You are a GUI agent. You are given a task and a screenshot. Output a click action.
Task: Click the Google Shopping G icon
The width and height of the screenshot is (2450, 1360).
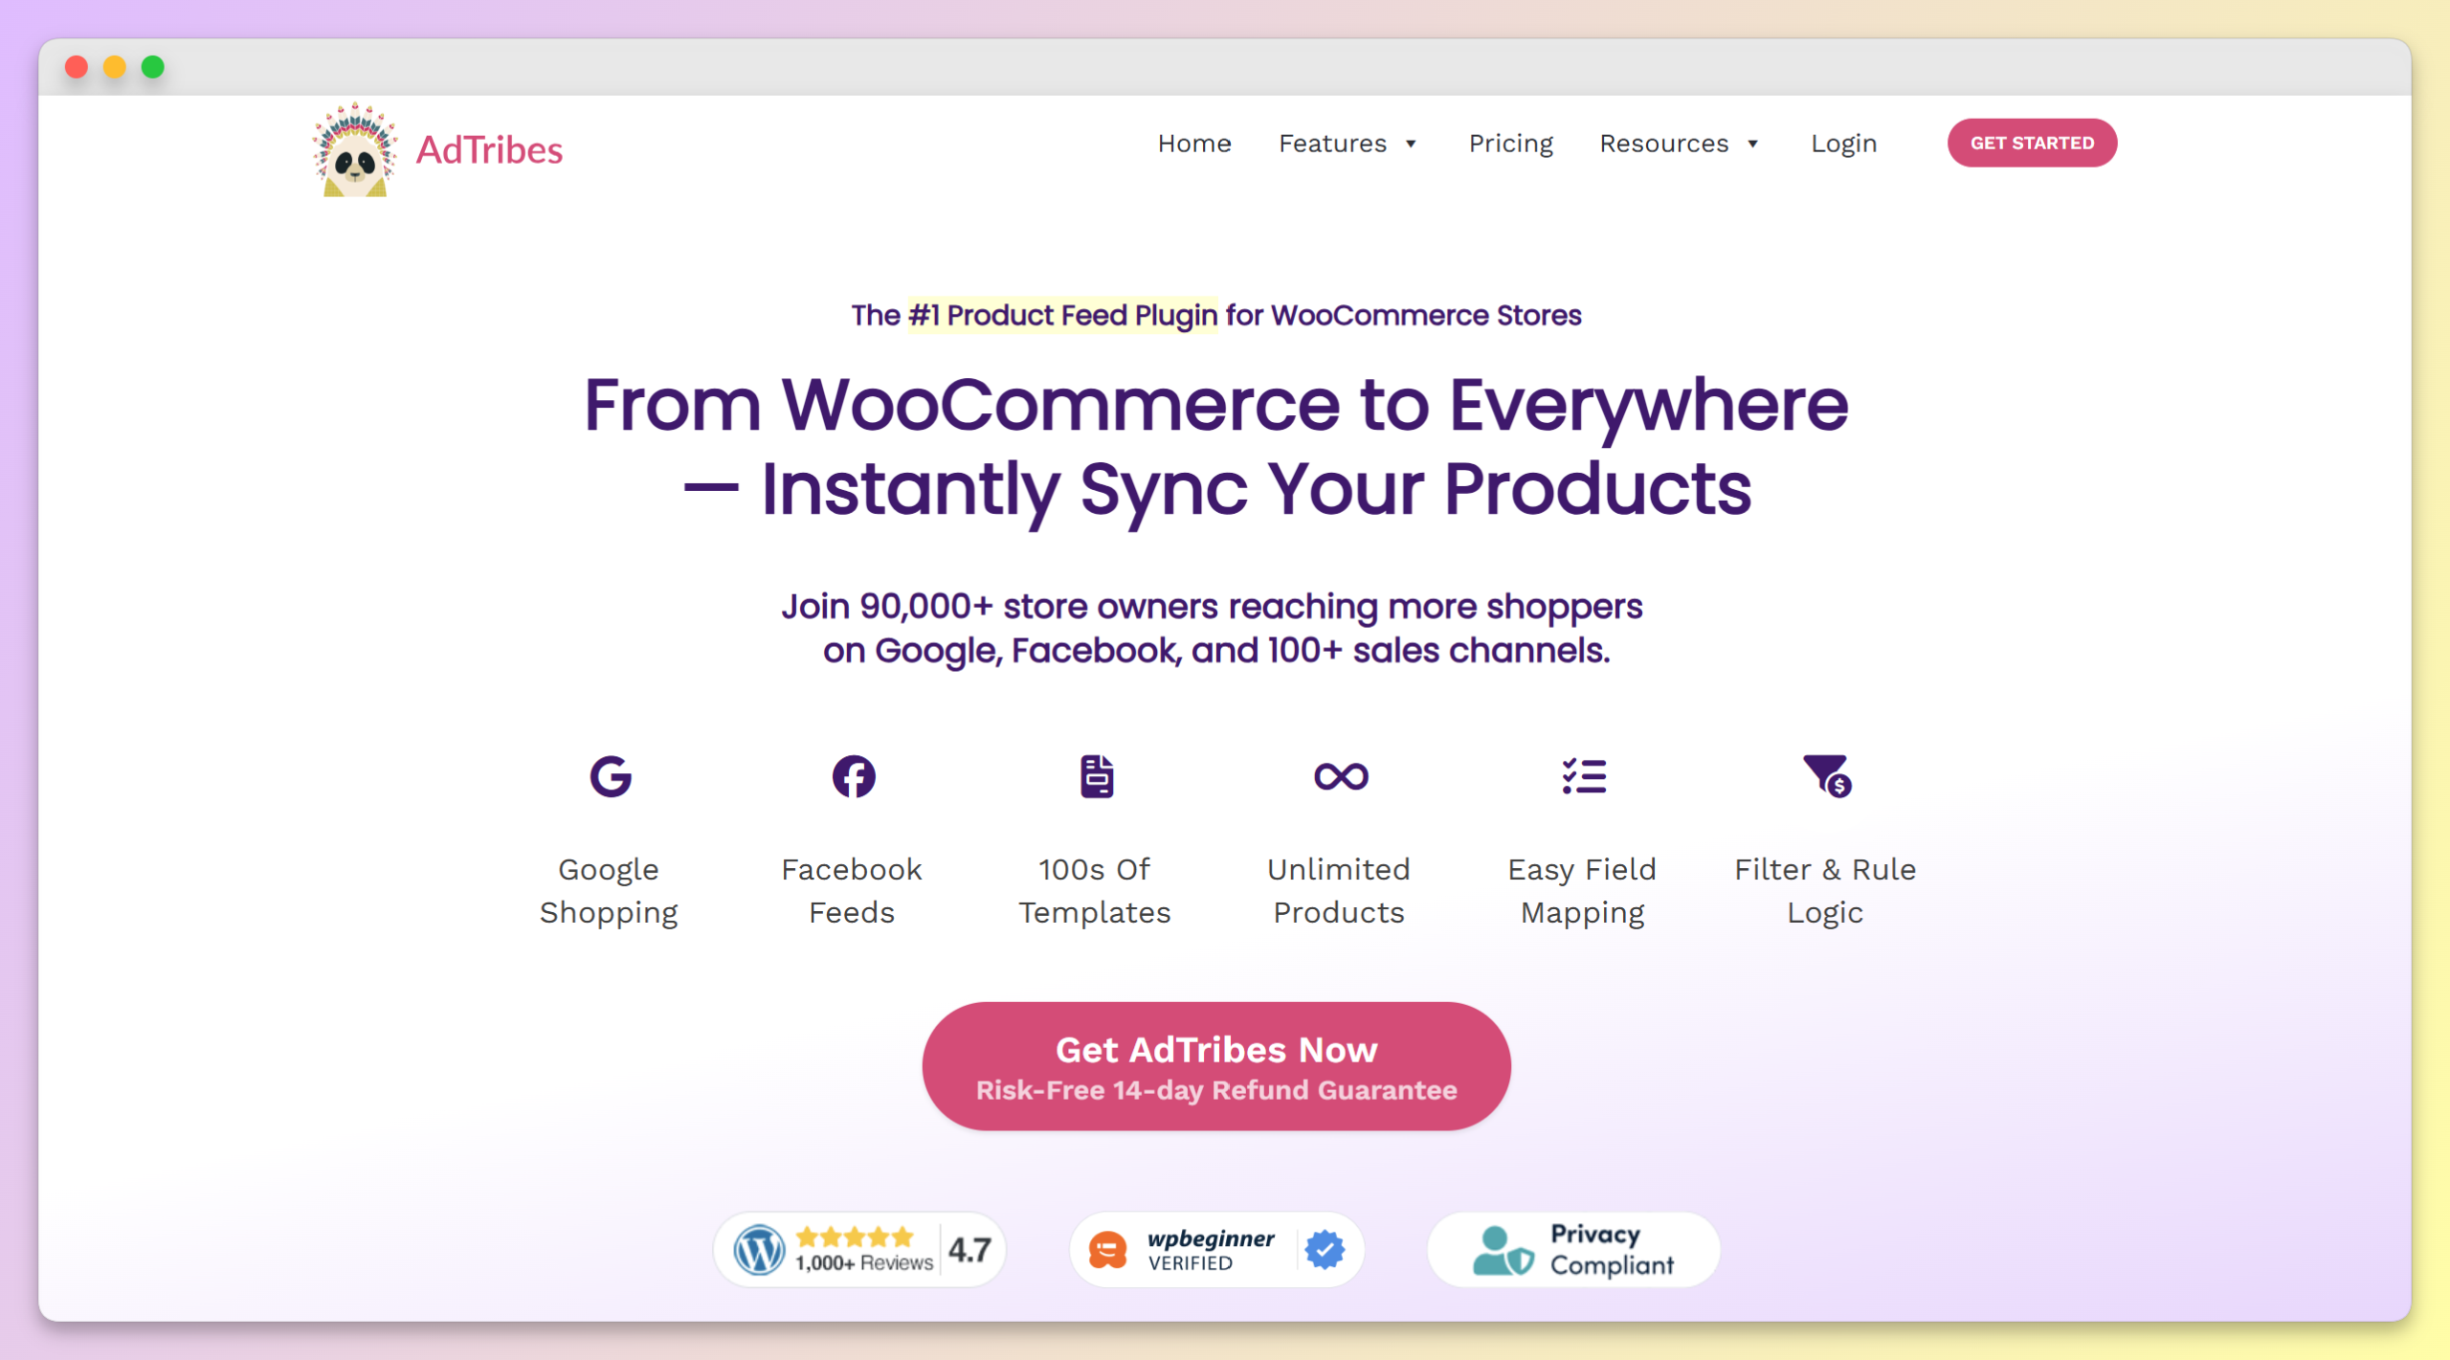coord(610,776)
